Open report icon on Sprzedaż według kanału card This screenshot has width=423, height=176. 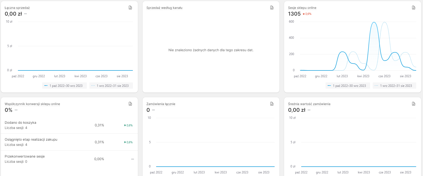pos(272,8)
